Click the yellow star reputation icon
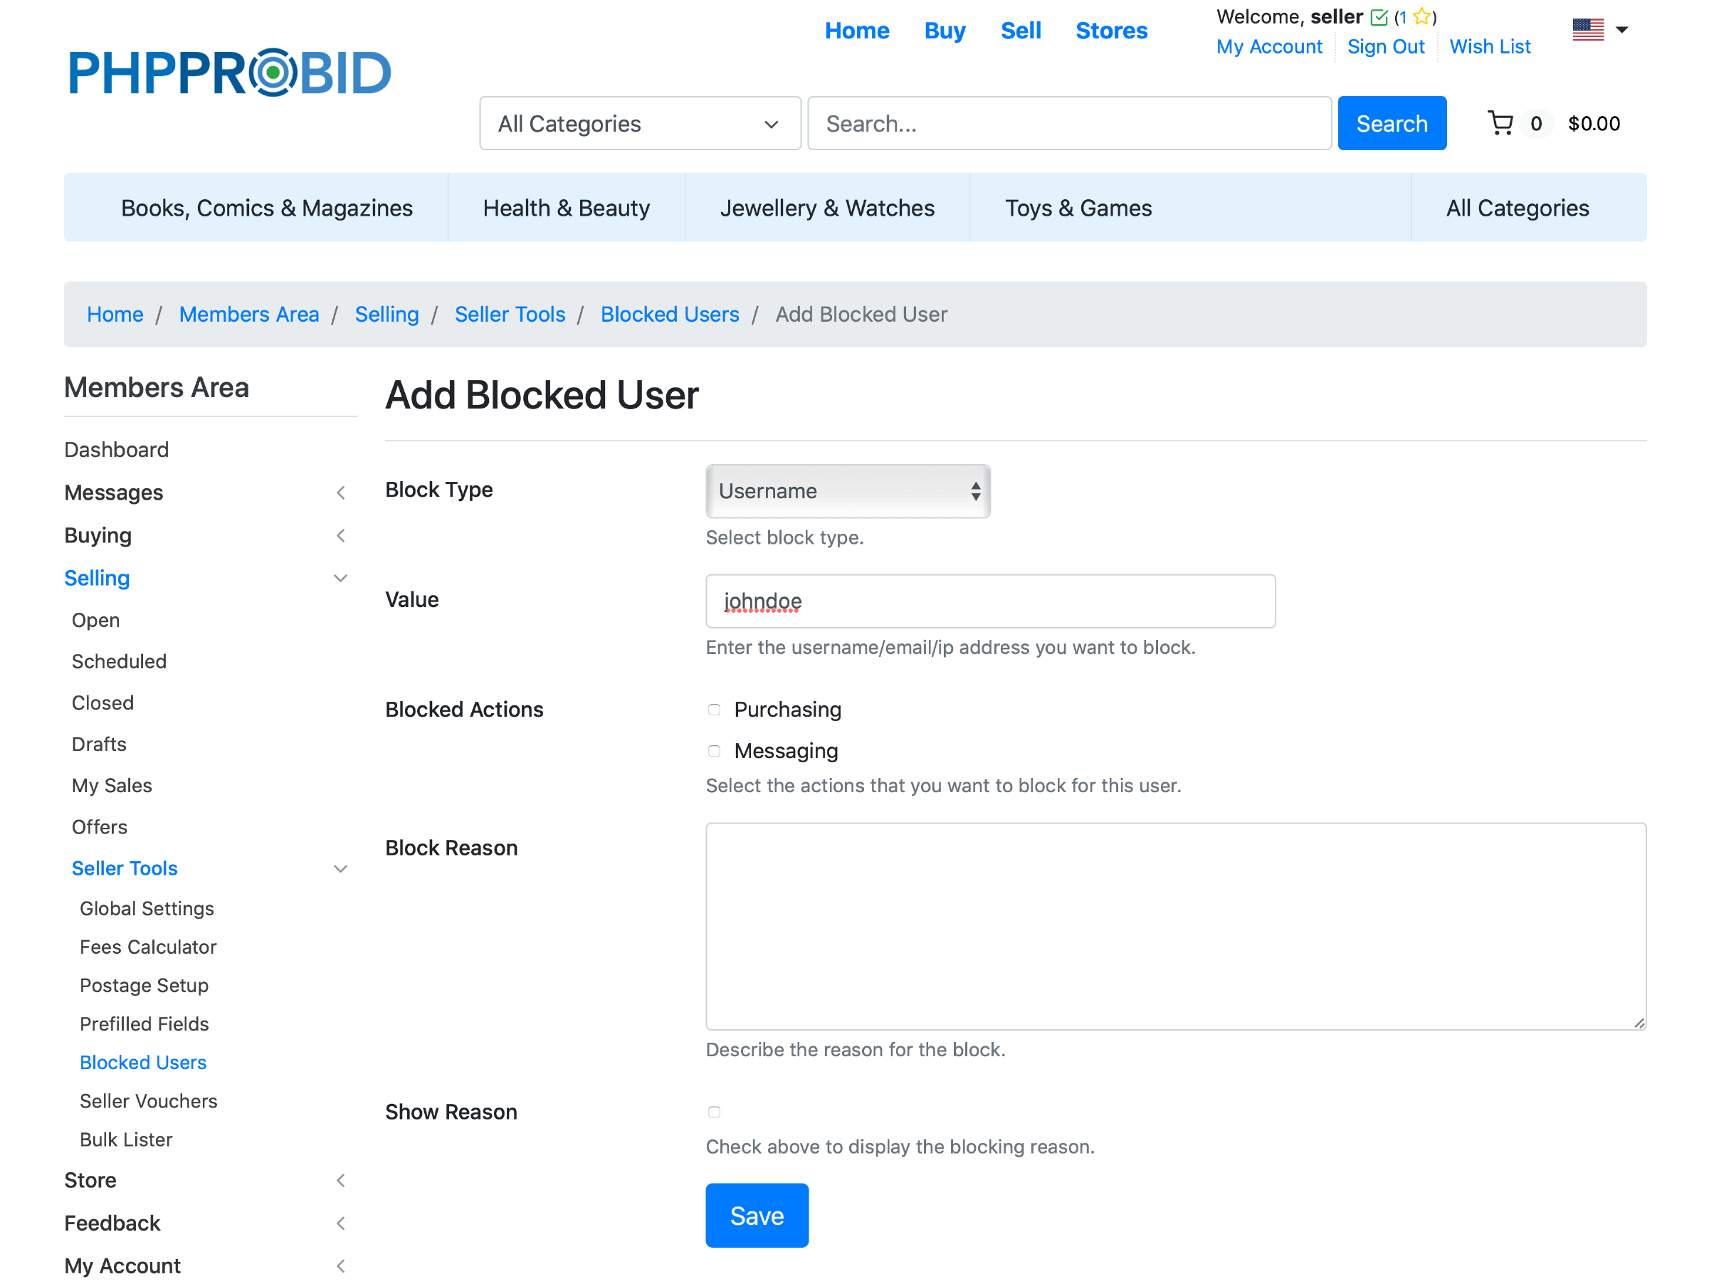 click(x=1421, y=17)
